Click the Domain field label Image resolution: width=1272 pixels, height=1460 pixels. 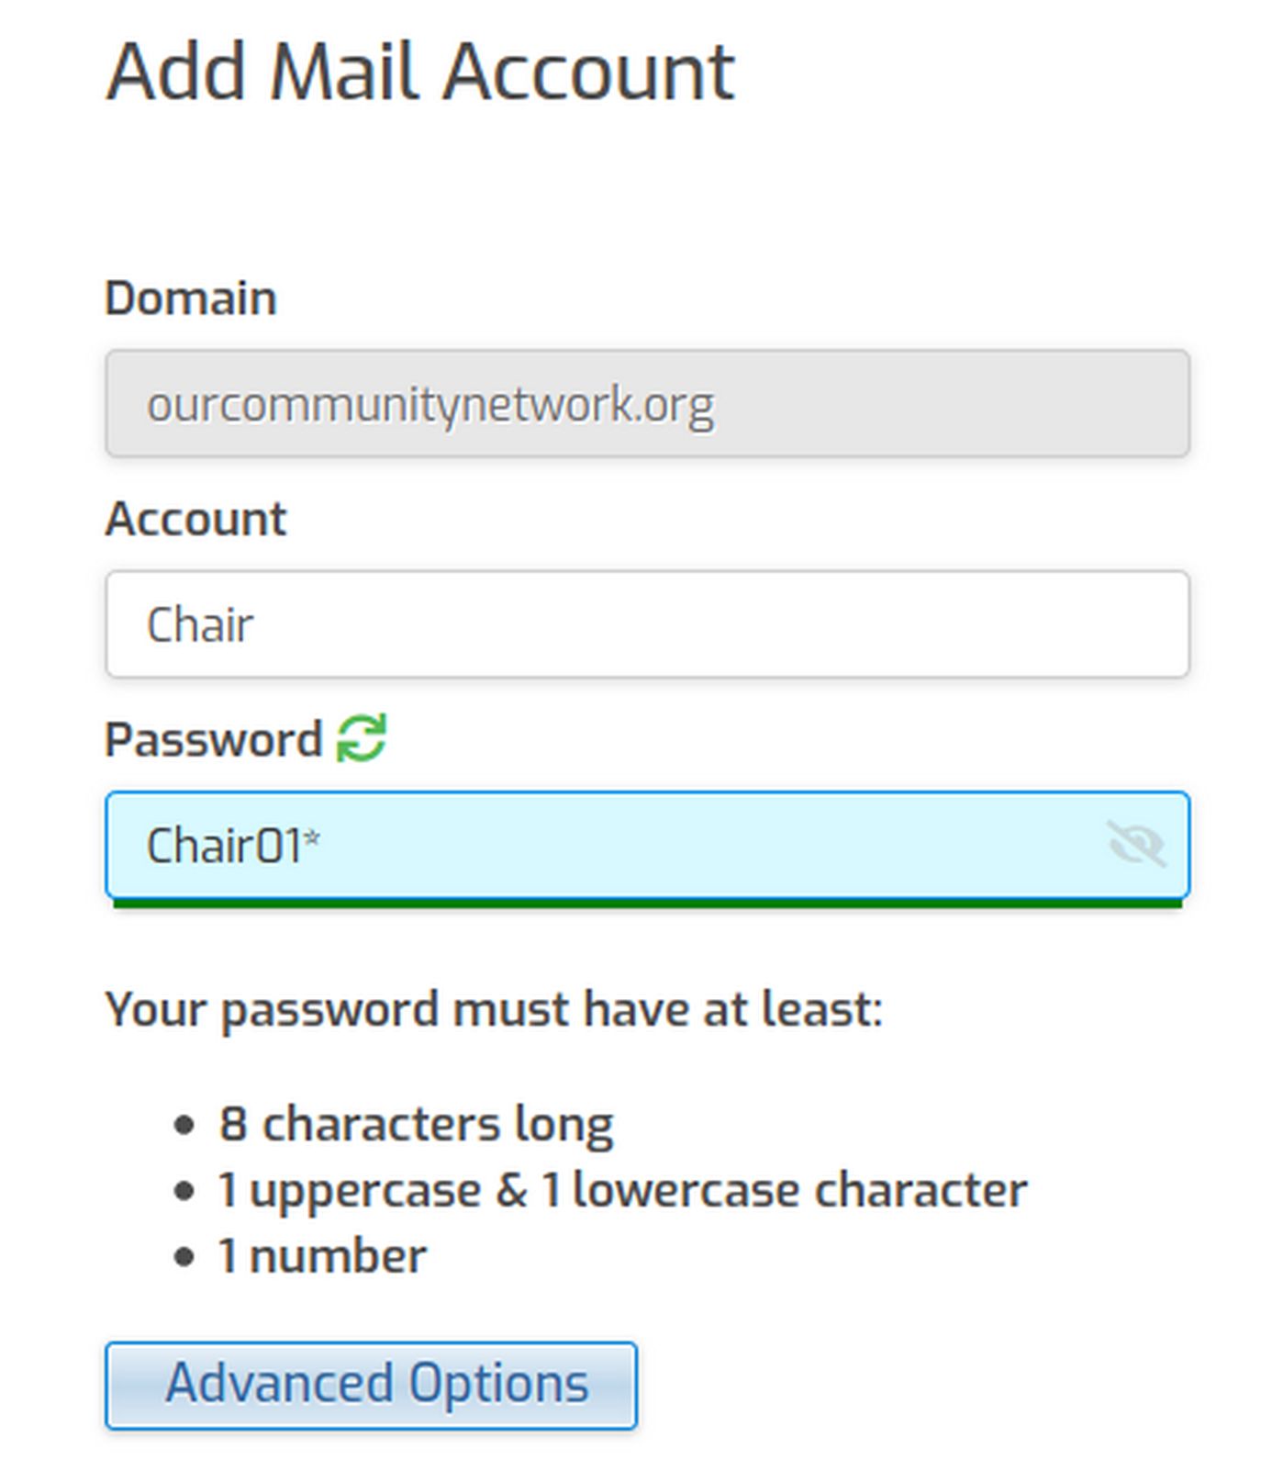191,298
